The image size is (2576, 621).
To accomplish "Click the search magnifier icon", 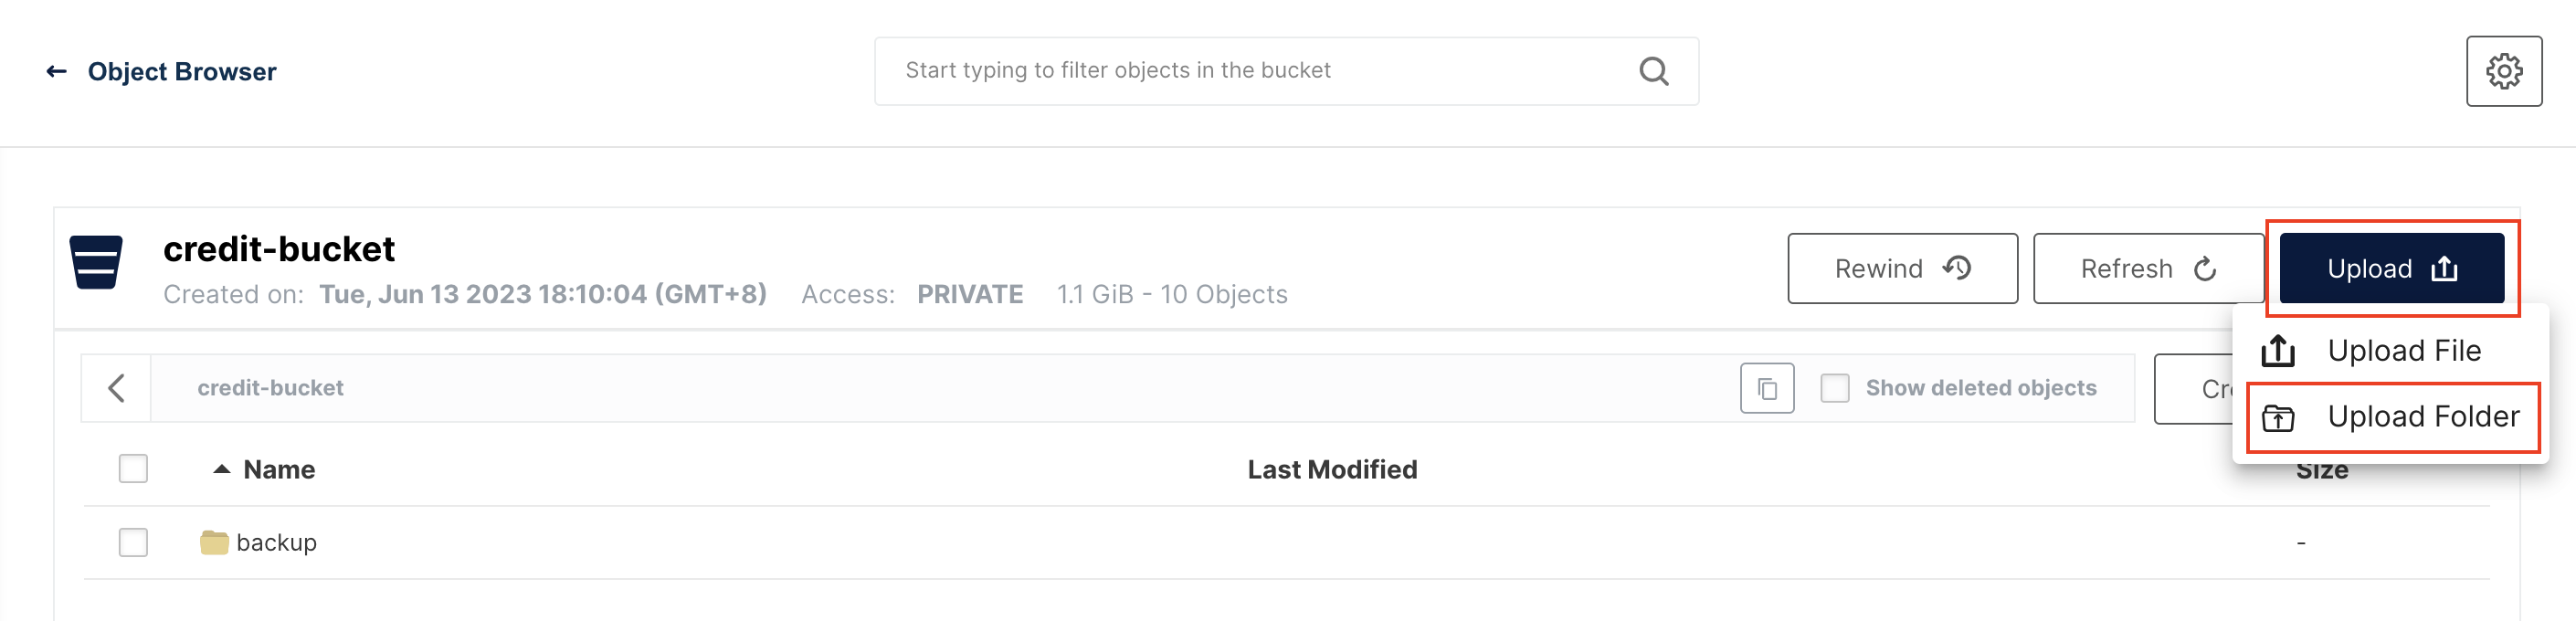I will [1653, 71].
